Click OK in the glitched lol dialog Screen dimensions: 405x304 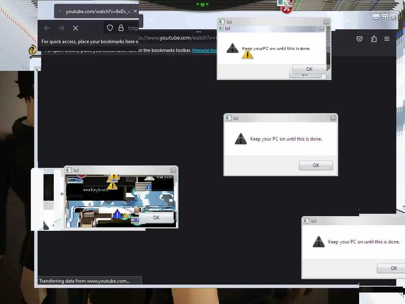[x=156, y=218]
